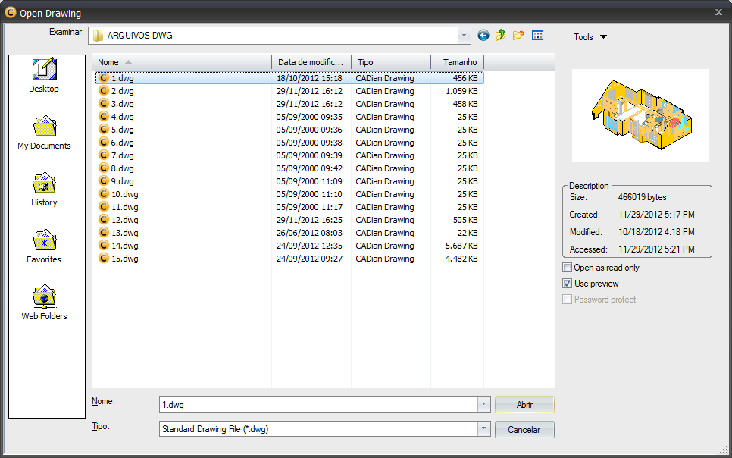The height and width of the screenshot is (458, 732).
Task: Select file name 3.dwg
Action: coord(122,104)
